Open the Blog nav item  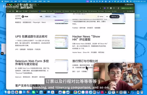coord(55,17)
